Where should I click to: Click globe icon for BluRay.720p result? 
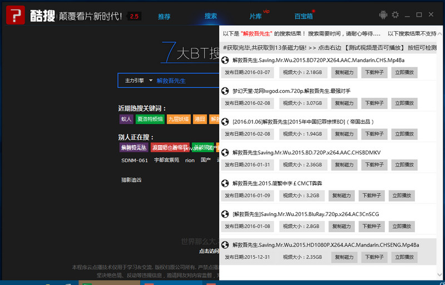click(225, 214)
